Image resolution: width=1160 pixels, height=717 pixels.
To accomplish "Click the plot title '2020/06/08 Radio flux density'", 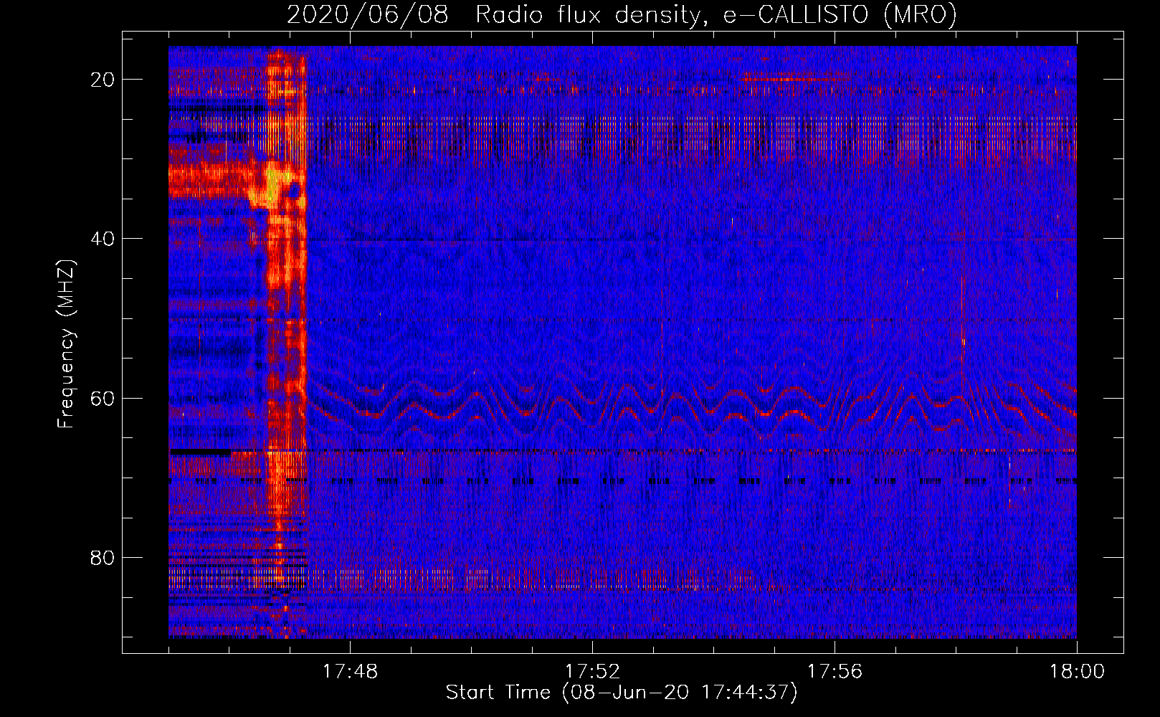I will tap(622, 14).
